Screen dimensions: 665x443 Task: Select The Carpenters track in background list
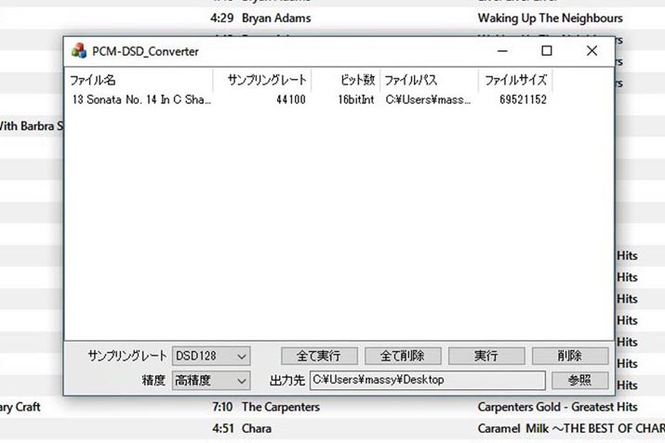coord(280,407)
